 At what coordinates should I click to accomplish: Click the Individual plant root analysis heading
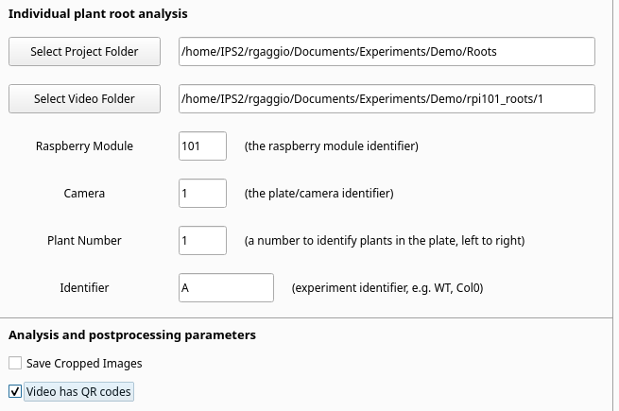click(x=98, y=14)
